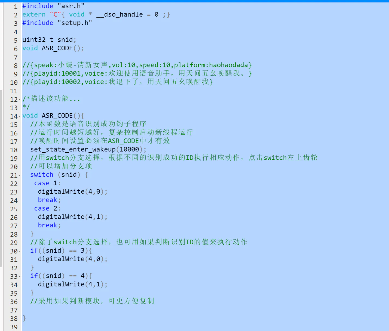This screenshot has height=331, width=389.
Task: Click the break statement on line 27
Action: coord(49,225)
